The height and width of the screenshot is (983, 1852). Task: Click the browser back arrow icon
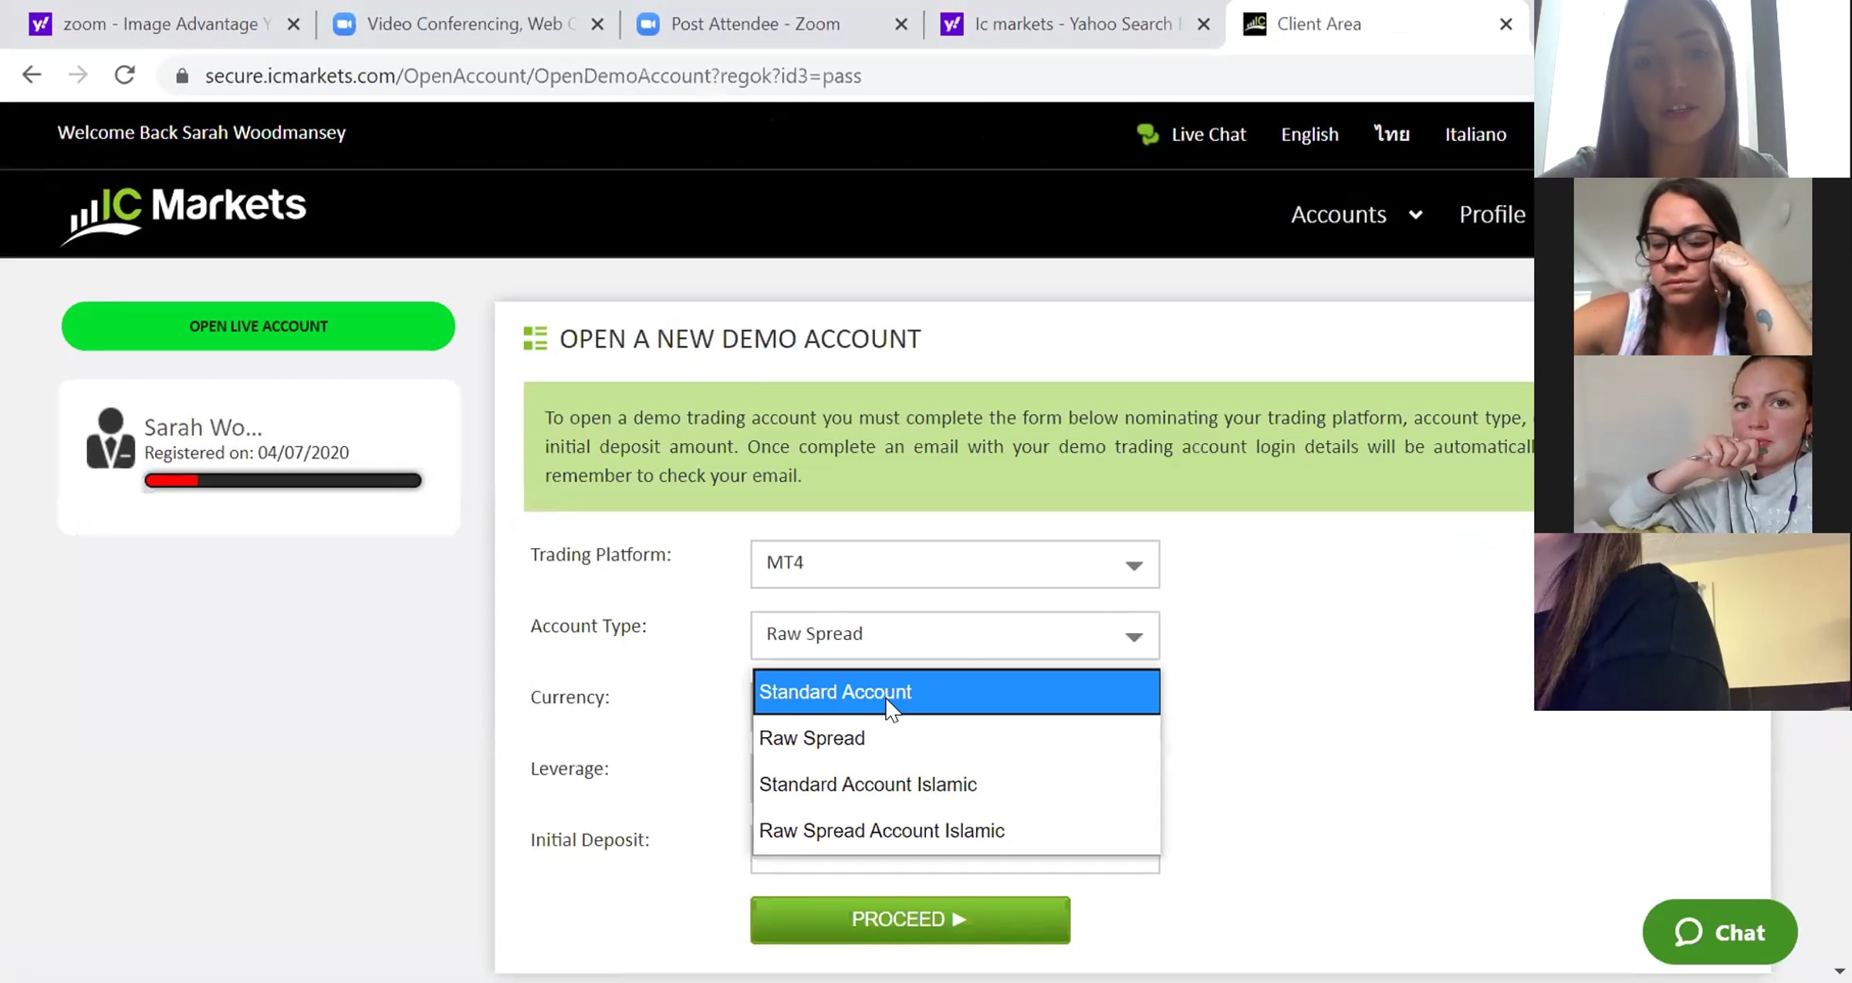(x=32, y=75)
